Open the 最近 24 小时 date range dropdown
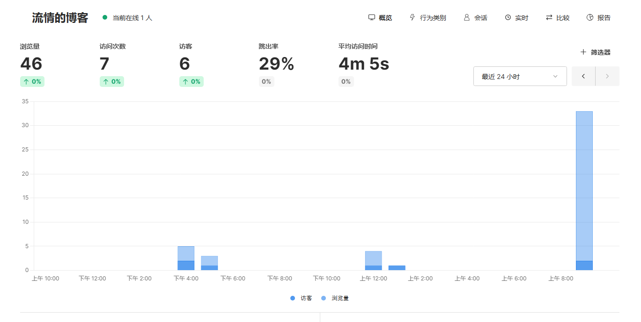641x322 pixels. (x=520, y=76)
